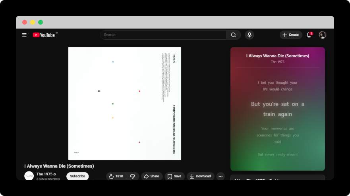Click the magnifying glass search button

point(234,35)
